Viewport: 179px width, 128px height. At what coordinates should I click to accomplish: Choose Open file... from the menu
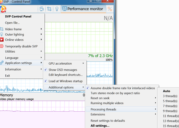12,23
